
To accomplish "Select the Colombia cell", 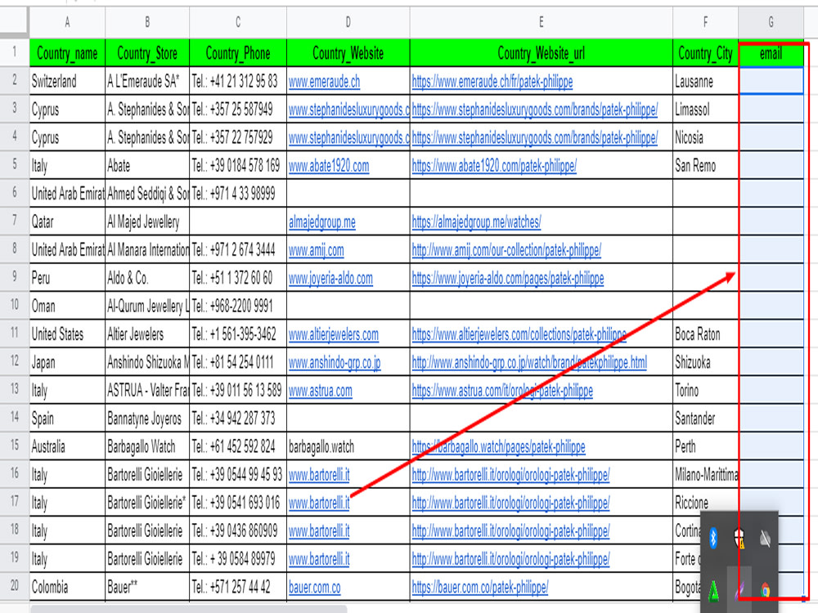I will click(x=67, y=587).
